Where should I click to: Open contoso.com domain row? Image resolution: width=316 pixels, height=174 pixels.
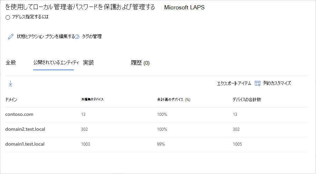coord(19,115)
